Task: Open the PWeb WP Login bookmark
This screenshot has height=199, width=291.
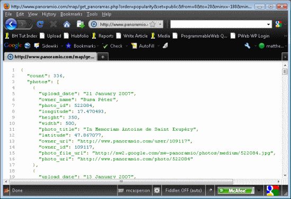Action: pyautogui.click(x=250, y=36)
